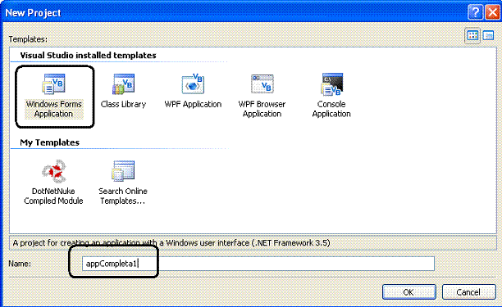Pick the WPF Application template icon

[x=193, y=84]
